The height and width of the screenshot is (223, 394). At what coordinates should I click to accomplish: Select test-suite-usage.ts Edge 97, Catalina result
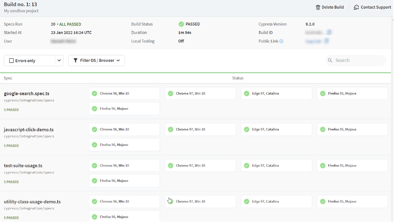click(x=276, y=166)
